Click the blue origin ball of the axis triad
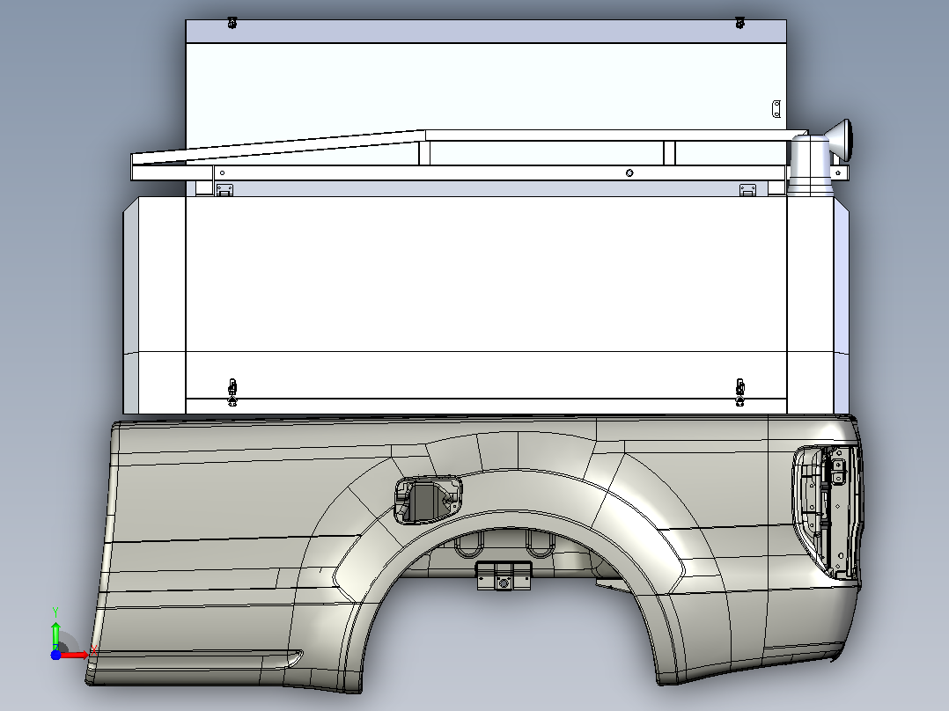 pyautogui.click(x=55, y=655)
